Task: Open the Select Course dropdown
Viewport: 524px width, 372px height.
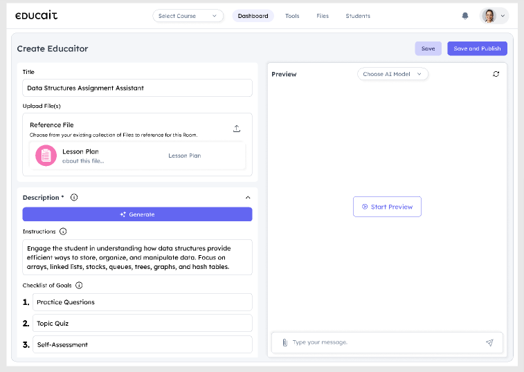Action: pos(188,16)
